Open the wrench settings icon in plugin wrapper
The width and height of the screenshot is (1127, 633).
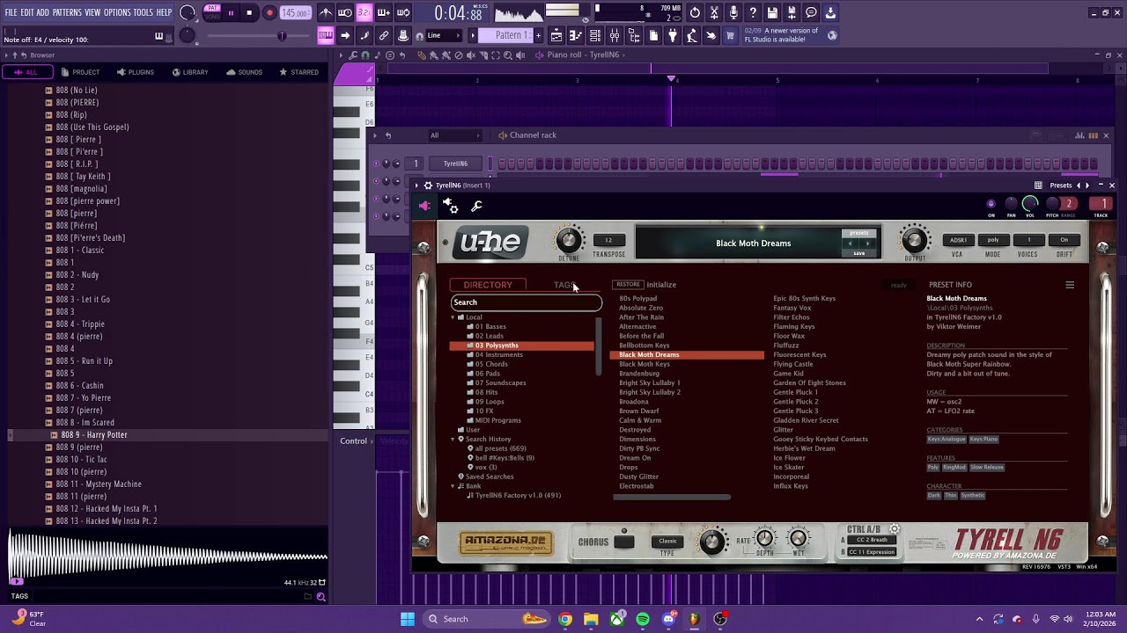coord(476,206)
